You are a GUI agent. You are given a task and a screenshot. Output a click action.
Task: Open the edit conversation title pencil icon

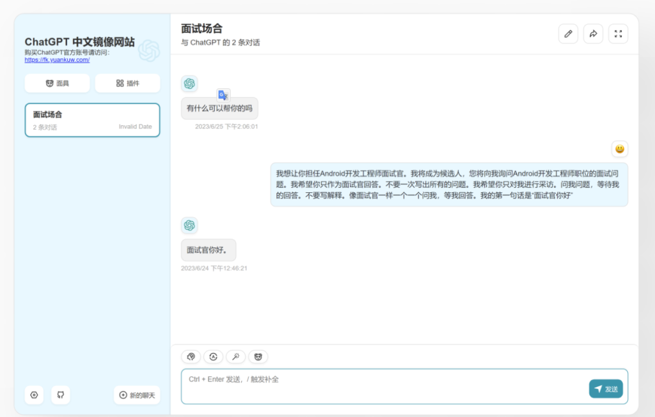(x=568, y=34)
